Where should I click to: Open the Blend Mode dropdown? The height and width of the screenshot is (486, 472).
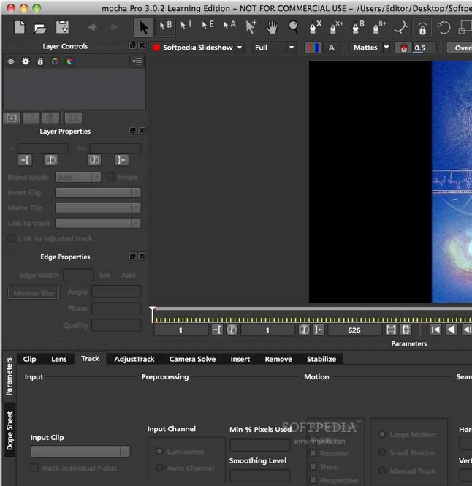click(x=78, y=177)
